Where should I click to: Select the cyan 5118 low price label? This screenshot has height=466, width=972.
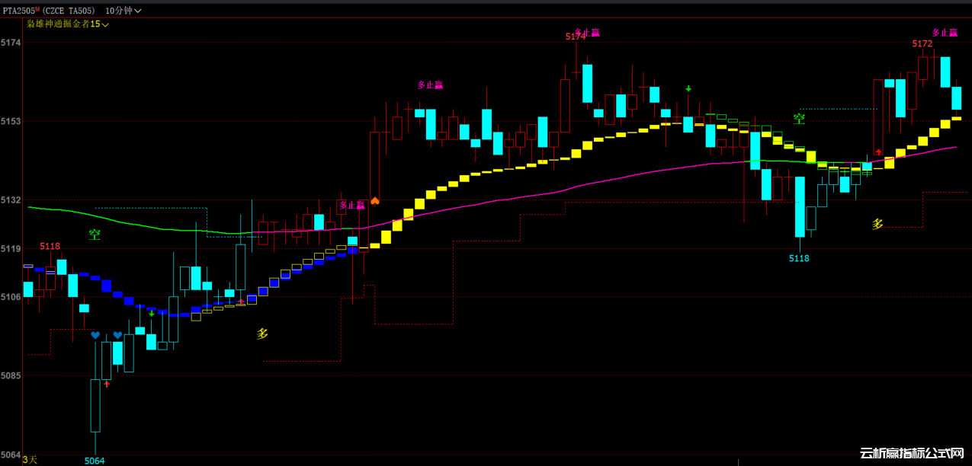(799, 258)
